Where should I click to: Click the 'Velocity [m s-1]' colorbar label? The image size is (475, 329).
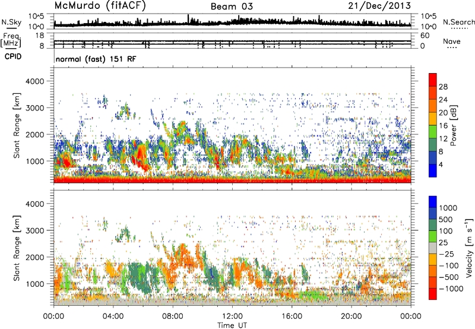(469, 248)
